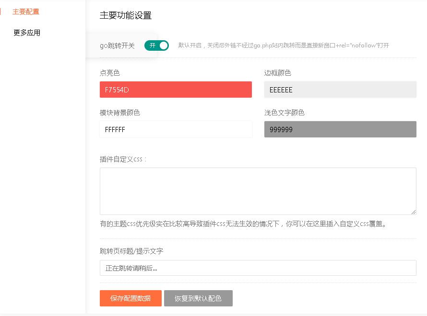The image size is (427, 316).
Task: Click the 保存配置数据 button
Action: [130, 298]
